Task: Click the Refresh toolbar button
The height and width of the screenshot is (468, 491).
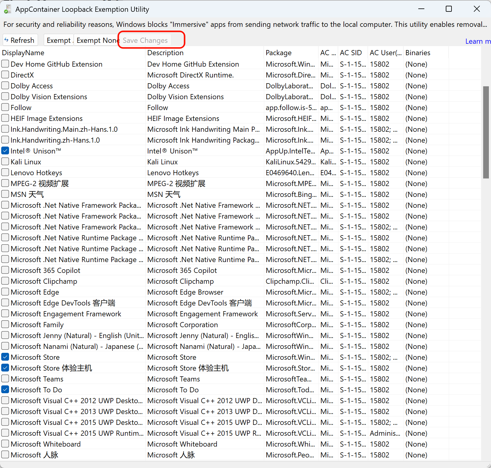Action: (x=20, y=40)
